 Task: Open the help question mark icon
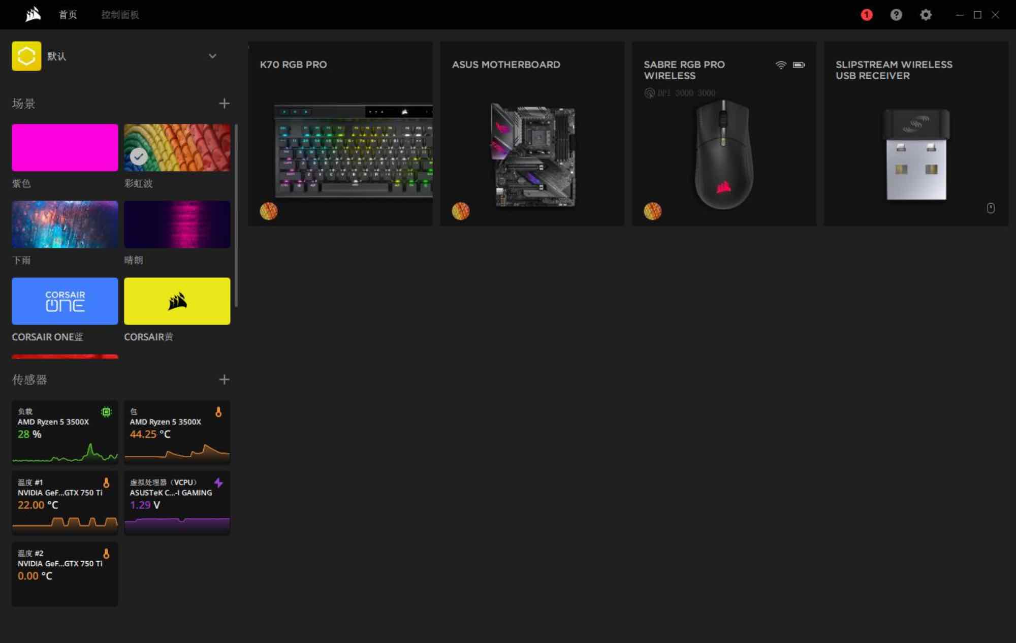click(x=896, y=15)
